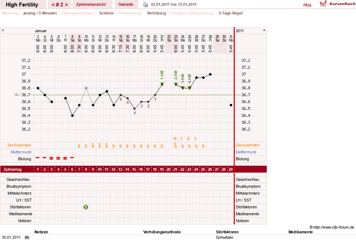Click cycle day 29 in Zyklustag bar
This screenshot has width=356, height=246.
coord(230,169)
